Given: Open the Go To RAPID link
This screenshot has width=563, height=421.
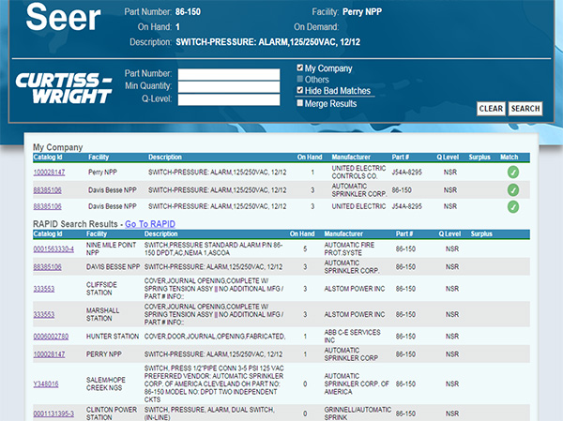Looking at the screenshot, I should coord(150,224).
